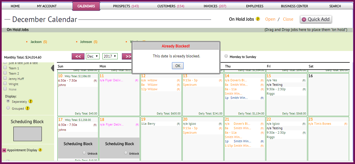Click the Quick Add button
This screenshot has height=164, width=355.
coord(316,19)
